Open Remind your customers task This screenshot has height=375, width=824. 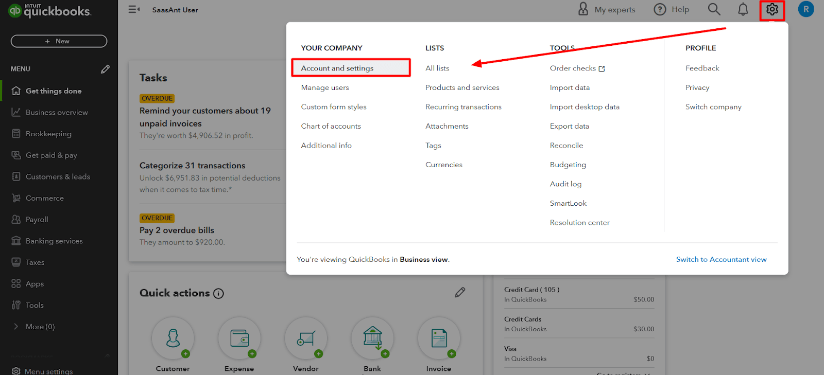[205, 117]
